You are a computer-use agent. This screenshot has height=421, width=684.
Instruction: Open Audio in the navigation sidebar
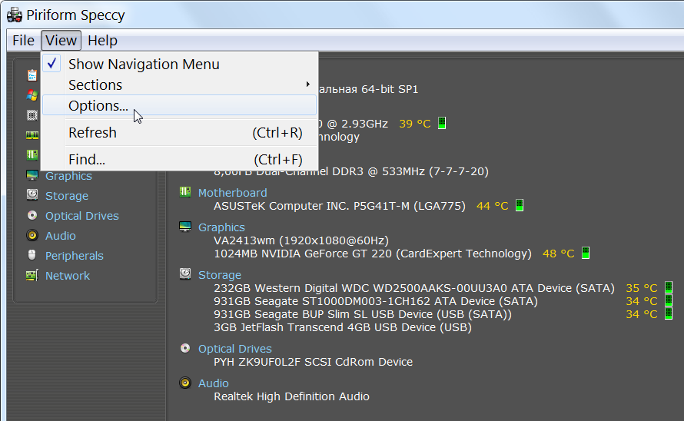click(61, 236)
